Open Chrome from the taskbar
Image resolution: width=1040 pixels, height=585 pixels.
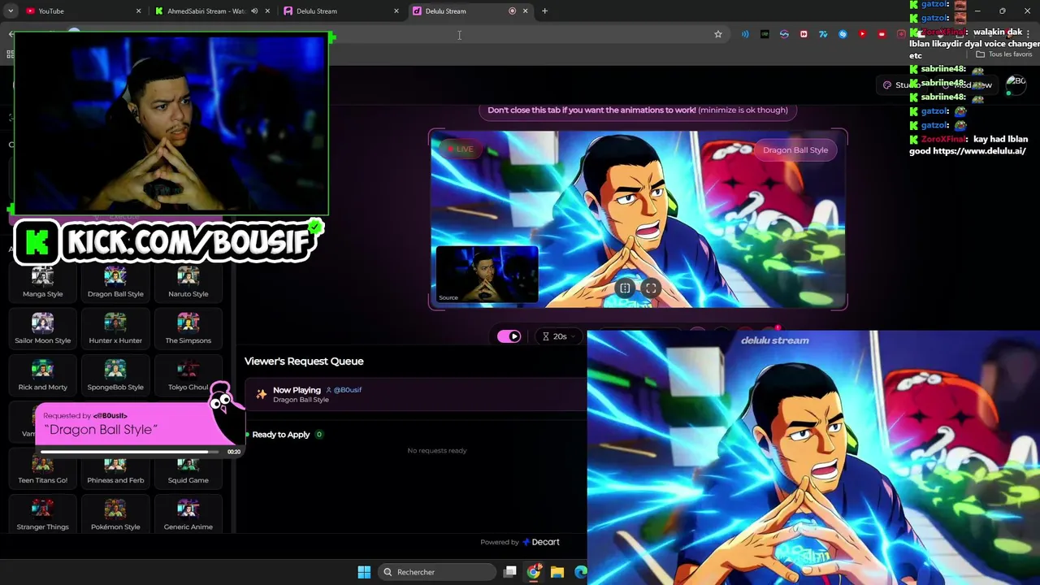pyautogui.click(x=533, y=572)
